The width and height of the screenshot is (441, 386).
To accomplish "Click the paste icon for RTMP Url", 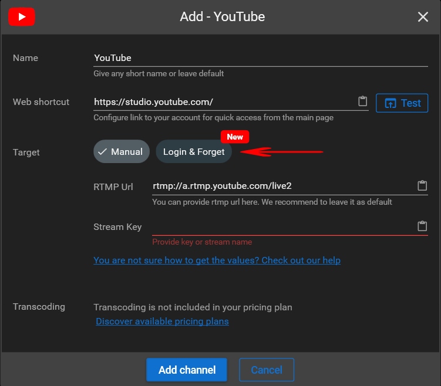I will [x=422, y=186].
